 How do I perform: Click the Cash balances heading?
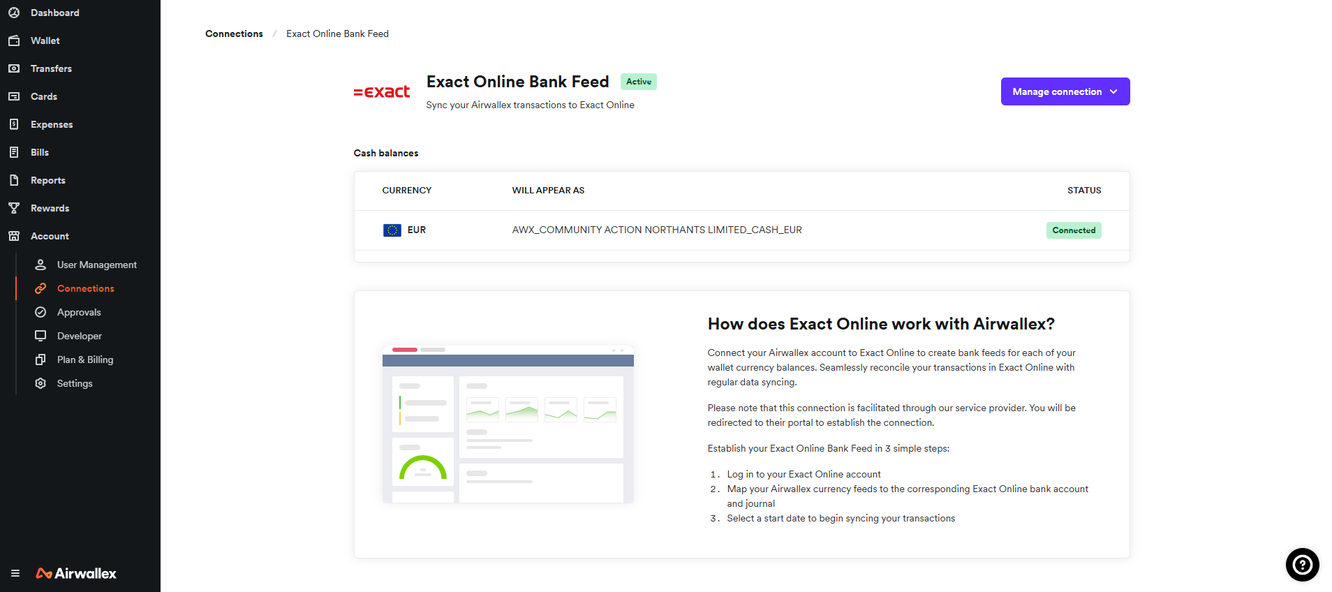tap(386, 153)
